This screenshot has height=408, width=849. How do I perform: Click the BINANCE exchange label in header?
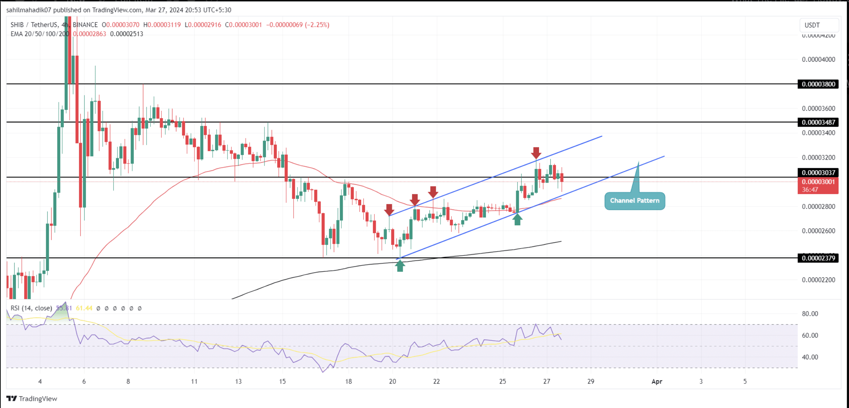point(85,25)
